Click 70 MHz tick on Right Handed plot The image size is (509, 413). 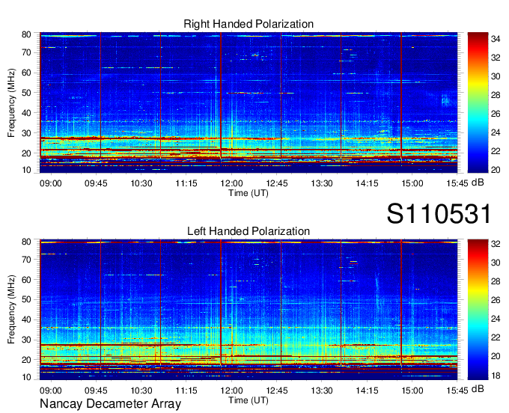coord(26,52)
